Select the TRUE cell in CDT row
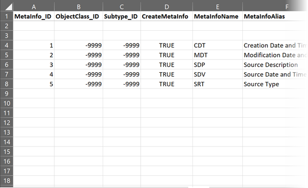Image resolution: width=308 pixels, height=188 pixels. [x=166, y=45]
